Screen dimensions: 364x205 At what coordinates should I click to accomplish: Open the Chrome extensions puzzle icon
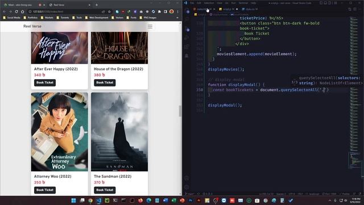tap(159, 11)
